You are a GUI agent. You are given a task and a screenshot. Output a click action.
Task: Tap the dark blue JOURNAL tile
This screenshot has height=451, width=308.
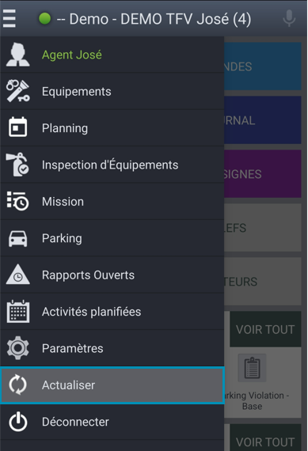point(263,120)
